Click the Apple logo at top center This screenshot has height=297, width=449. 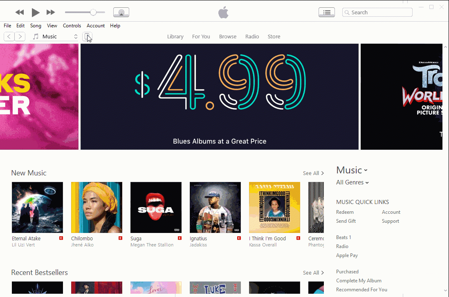point(223,12)
